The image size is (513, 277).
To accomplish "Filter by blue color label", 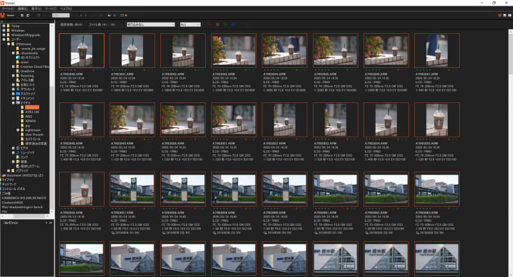I will [233, 24].
